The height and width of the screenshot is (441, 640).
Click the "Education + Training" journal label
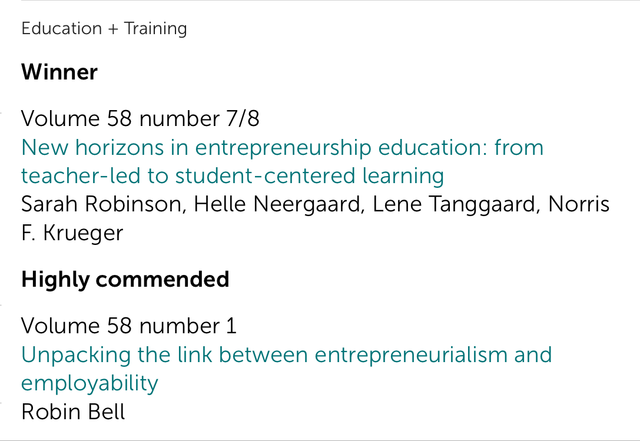pyautogui.click(x=104, y=28)
